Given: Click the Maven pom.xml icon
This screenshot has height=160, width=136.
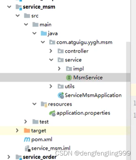Looking at the screenshot, I should point(27,139).
